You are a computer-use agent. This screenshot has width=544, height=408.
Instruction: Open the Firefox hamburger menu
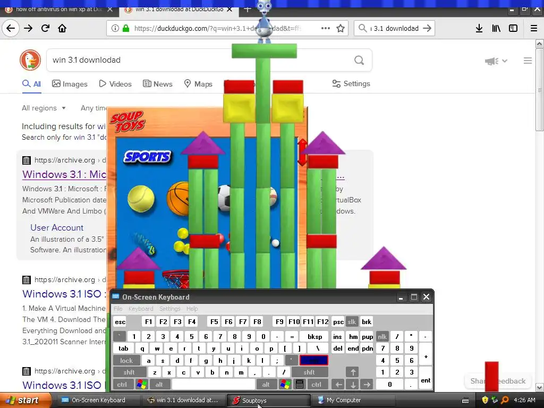click(534, 28)
